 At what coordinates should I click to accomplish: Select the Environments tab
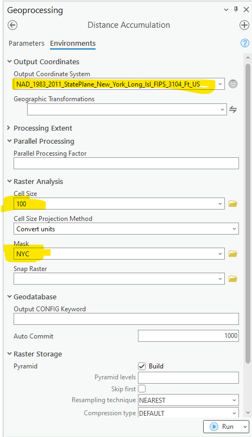(x=73, y=44)
